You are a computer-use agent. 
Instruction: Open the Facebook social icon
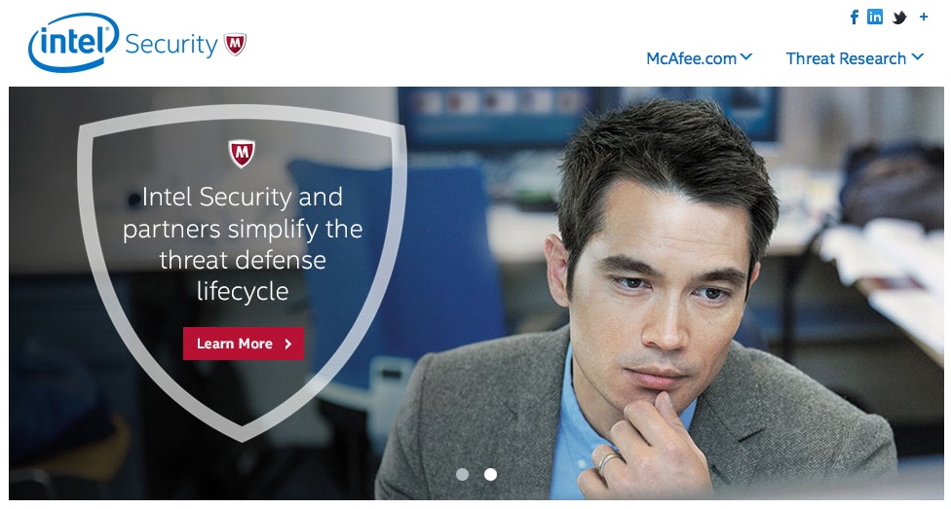point(855,17)
